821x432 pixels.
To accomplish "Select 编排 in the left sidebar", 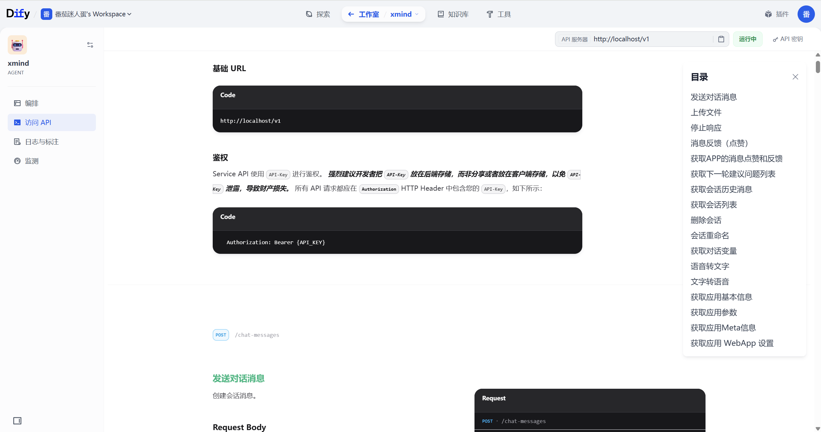I will point(32,103).
